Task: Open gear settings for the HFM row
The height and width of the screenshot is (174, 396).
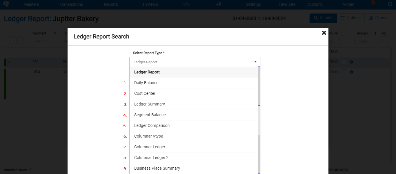Action: pos(351,72)
